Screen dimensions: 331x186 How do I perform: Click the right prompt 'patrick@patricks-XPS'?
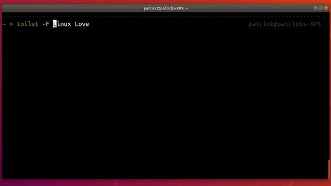click(x=284, y=24)
